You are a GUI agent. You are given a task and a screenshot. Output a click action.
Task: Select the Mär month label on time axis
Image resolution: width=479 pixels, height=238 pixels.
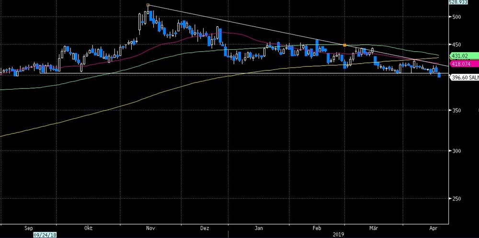click(x=373, y=228)
